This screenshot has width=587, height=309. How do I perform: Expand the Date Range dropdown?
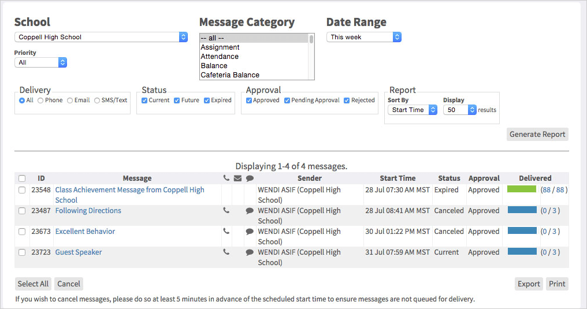(x=364, y=37)
